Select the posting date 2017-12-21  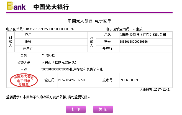click(x=162, y=90)
